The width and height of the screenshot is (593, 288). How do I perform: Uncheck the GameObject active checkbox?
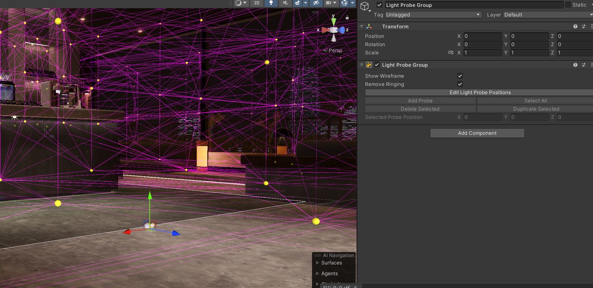coord(380,5)
